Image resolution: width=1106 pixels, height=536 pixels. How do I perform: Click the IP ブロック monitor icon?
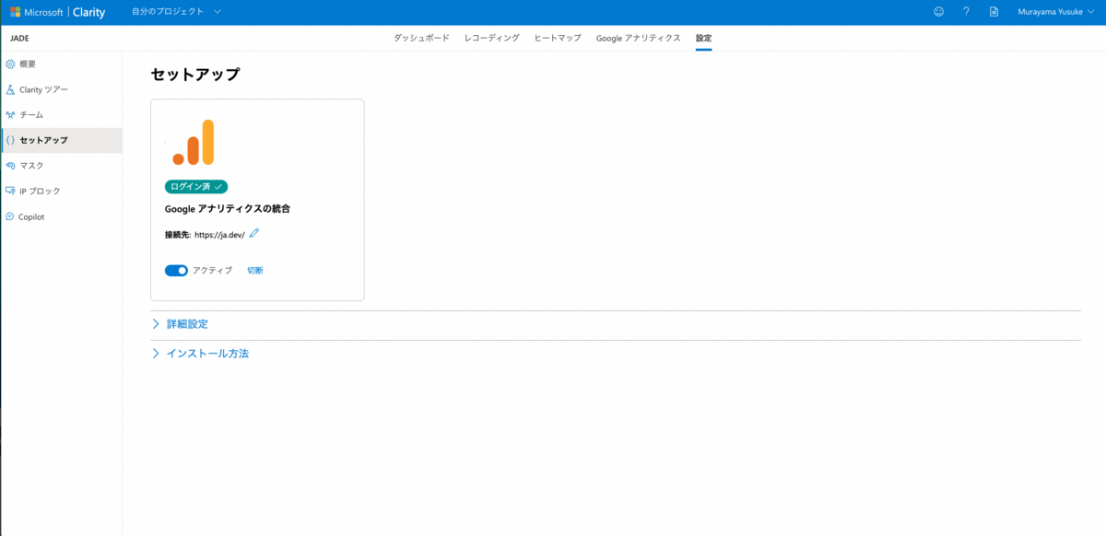(10, 191)
